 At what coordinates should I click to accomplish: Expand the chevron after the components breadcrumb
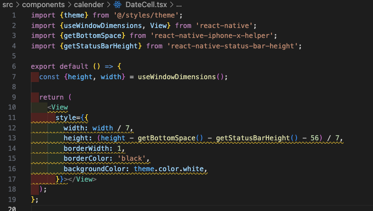point(69,5)
